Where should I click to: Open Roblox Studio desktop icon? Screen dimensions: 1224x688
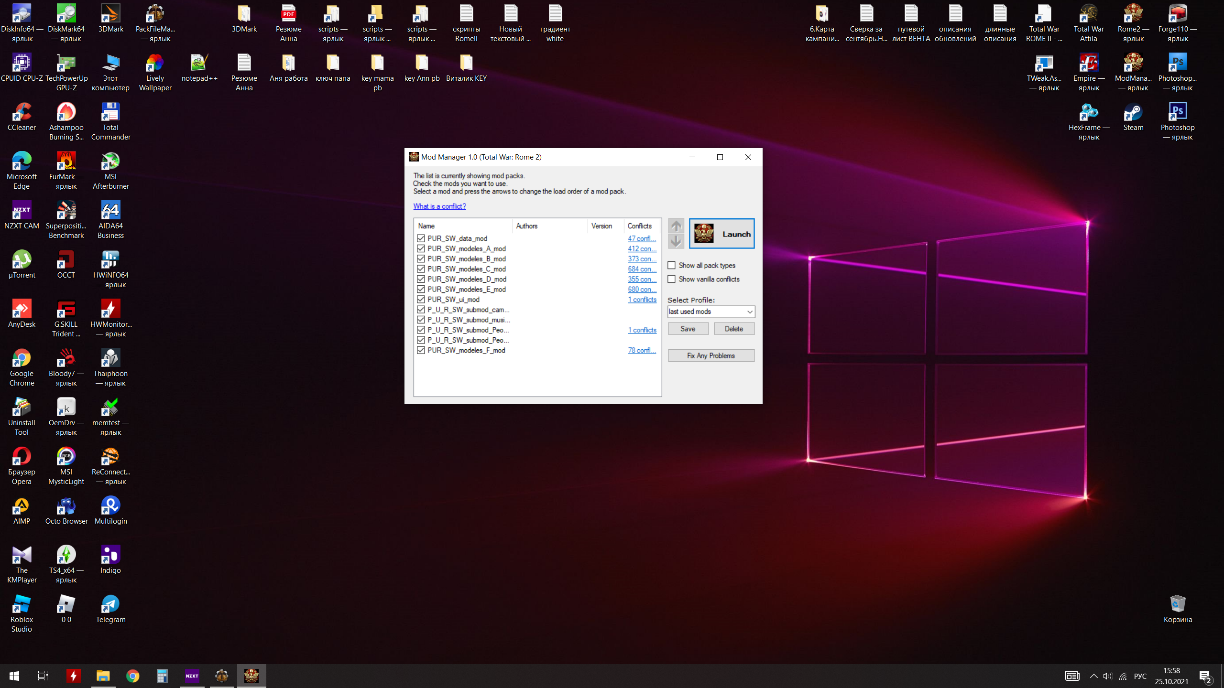coord(22,614)
